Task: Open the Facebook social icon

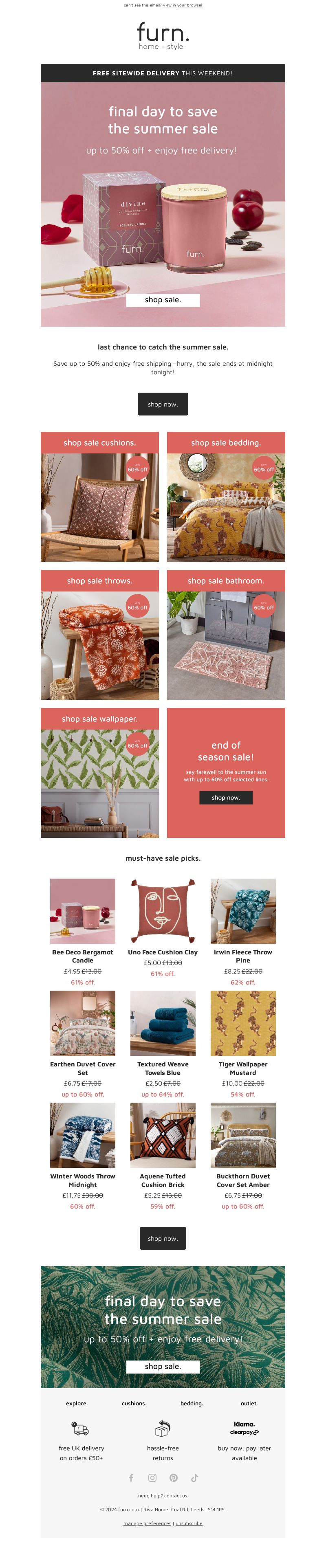Action: tap(131, 1477)
